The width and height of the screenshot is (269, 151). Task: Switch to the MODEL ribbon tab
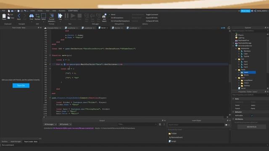click(40, 11)
